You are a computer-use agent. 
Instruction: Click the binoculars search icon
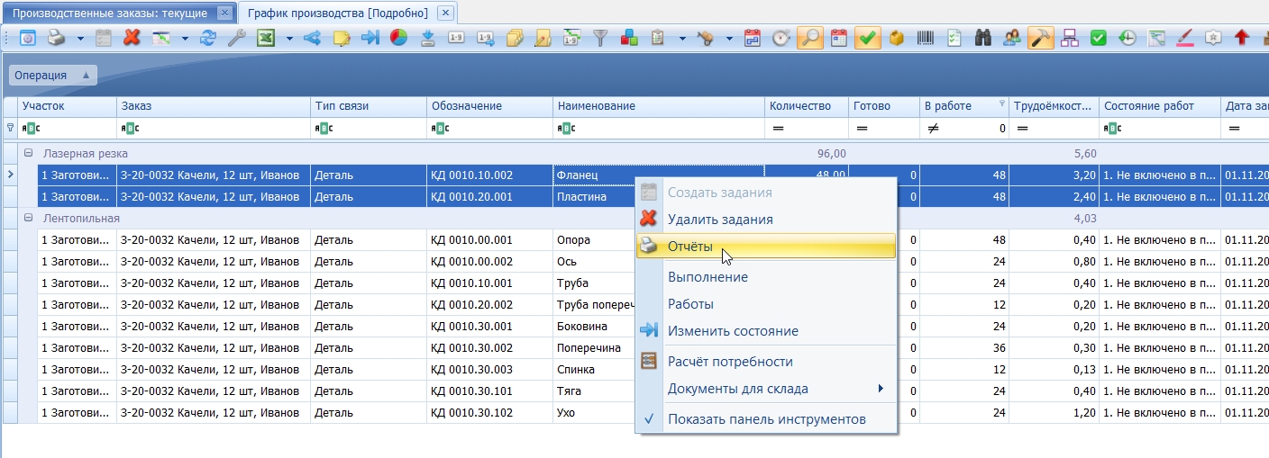(983, 38)
